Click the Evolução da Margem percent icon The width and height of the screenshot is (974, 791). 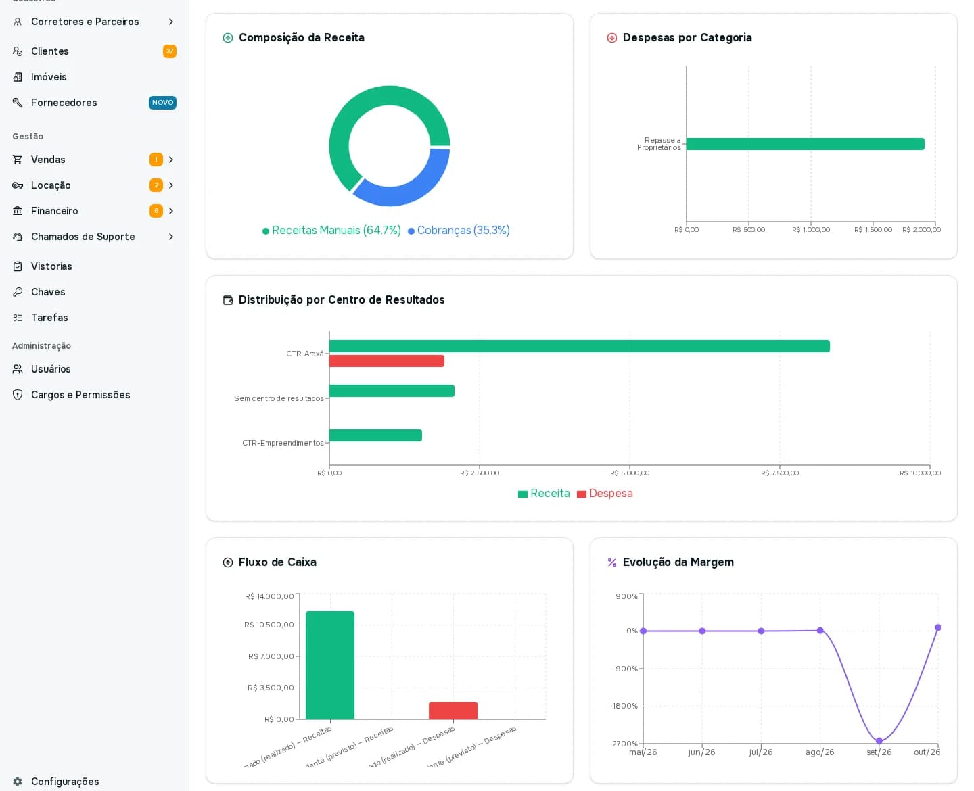tap(612, 562)
